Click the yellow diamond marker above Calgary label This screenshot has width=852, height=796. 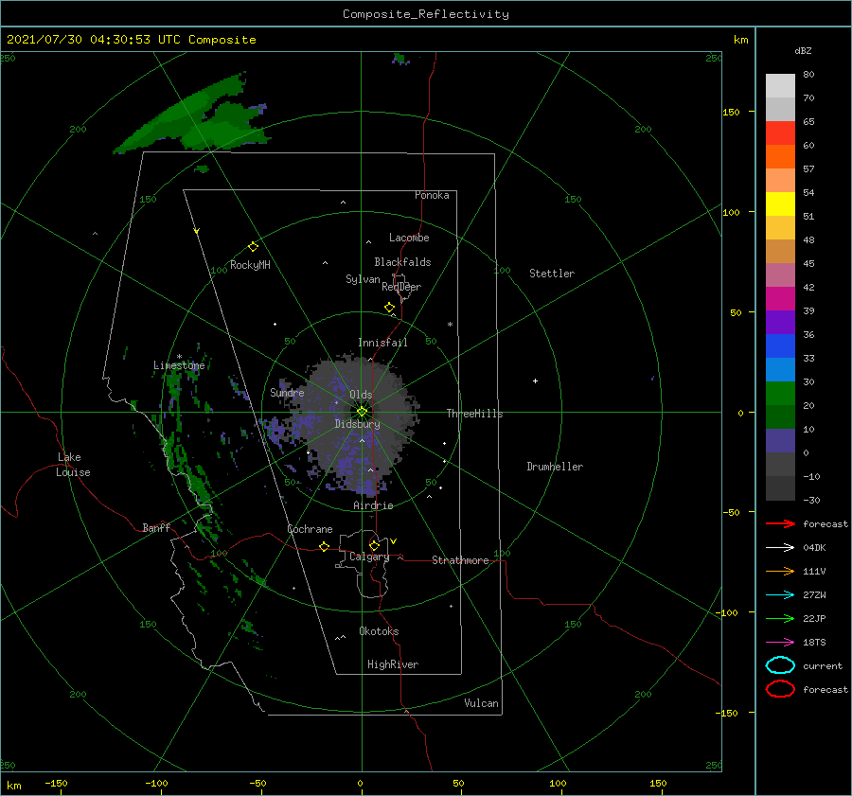tap(374, 545)
